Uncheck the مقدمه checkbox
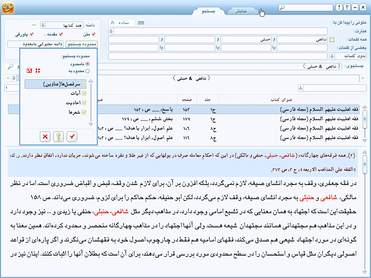The image size is (371, 278). [61, 34]
